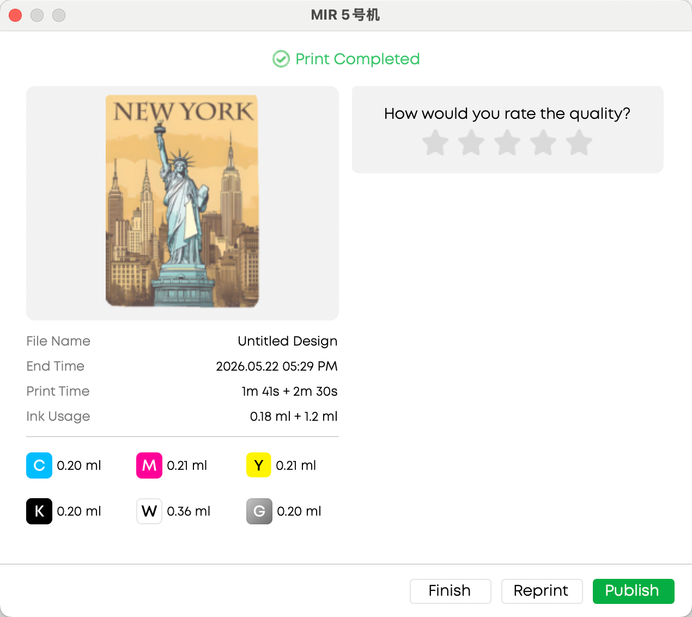692x617 pixels.
Task: Click the magenta M ink icon
Action: tap(149, 465)
